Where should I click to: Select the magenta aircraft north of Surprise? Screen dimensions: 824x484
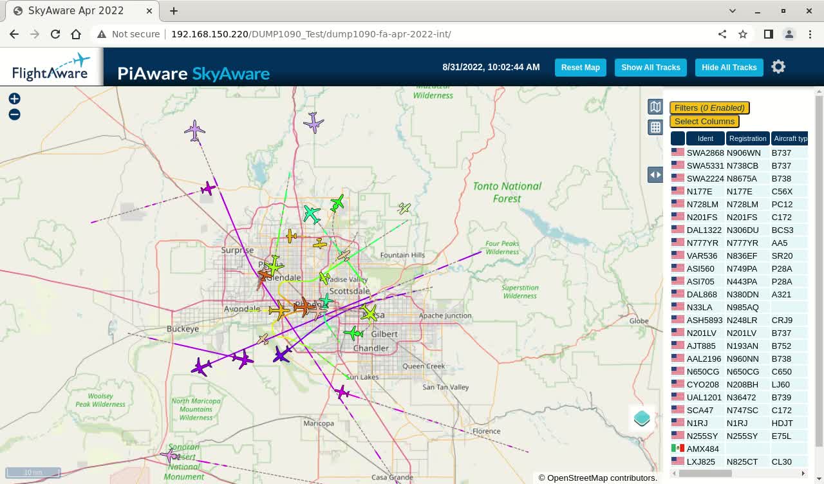point(208,189)
